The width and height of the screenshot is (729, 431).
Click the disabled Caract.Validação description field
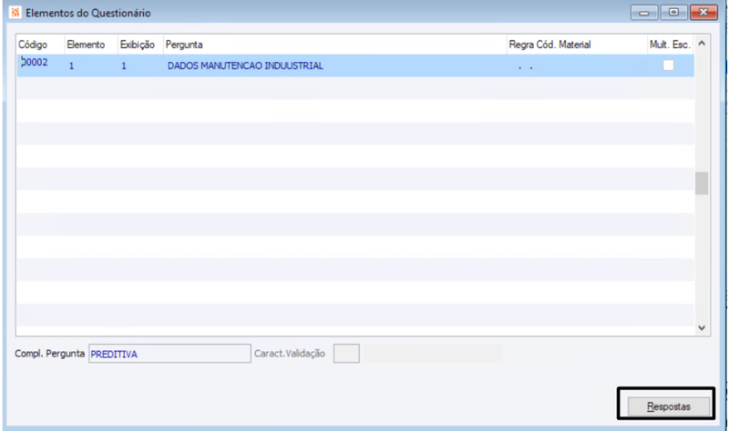[x=432, y=354]
